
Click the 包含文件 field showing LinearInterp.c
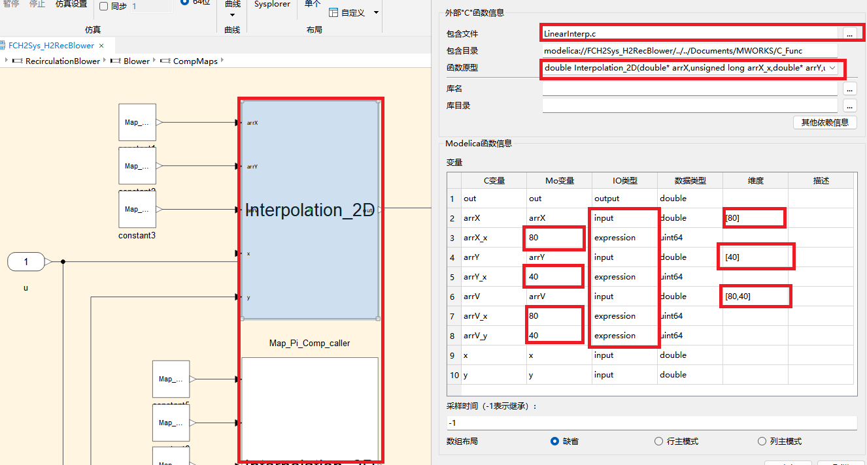pyautogui.click(x=689, y=33)
